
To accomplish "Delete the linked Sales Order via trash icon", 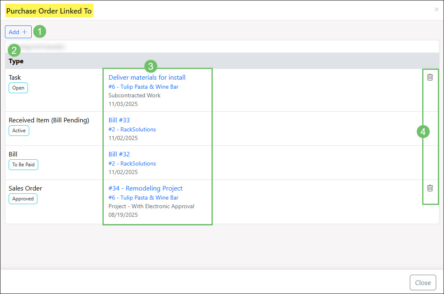I will (430, 188).
